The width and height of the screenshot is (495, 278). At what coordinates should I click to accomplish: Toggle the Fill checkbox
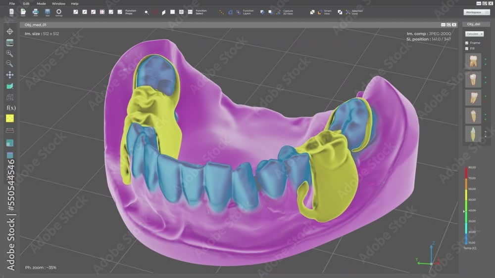[467, 48]
